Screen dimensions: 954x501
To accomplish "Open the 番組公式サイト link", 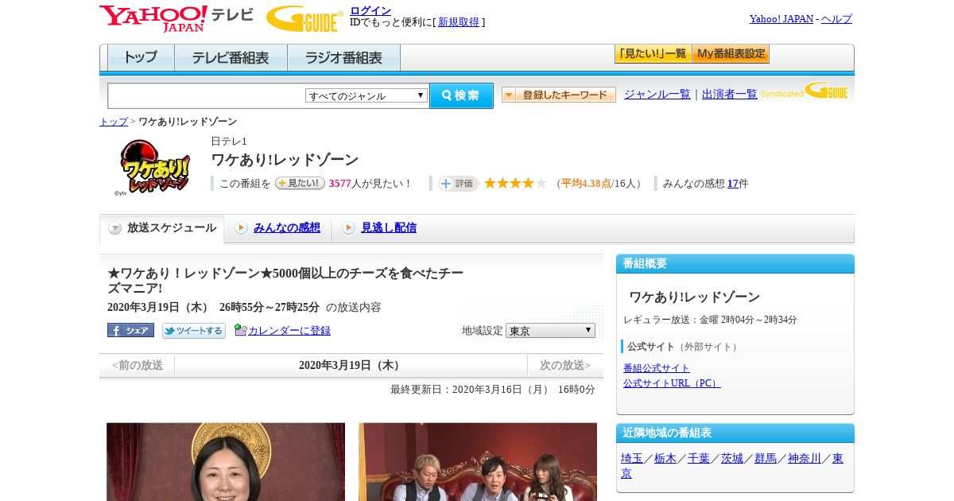I will (657, 368).
